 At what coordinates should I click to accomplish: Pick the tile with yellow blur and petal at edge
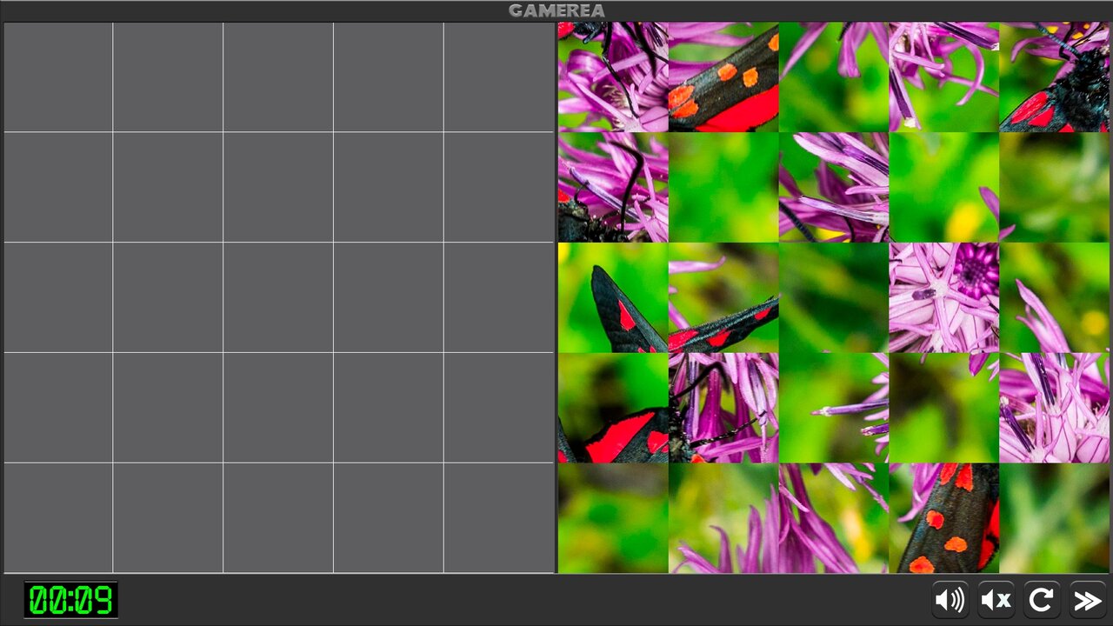pyautogui.click(x=943, y=187)
